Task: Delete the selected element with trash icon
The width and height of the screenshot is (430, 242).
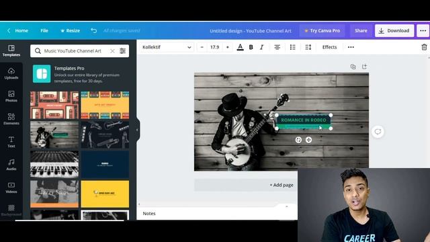Action: 424,47
